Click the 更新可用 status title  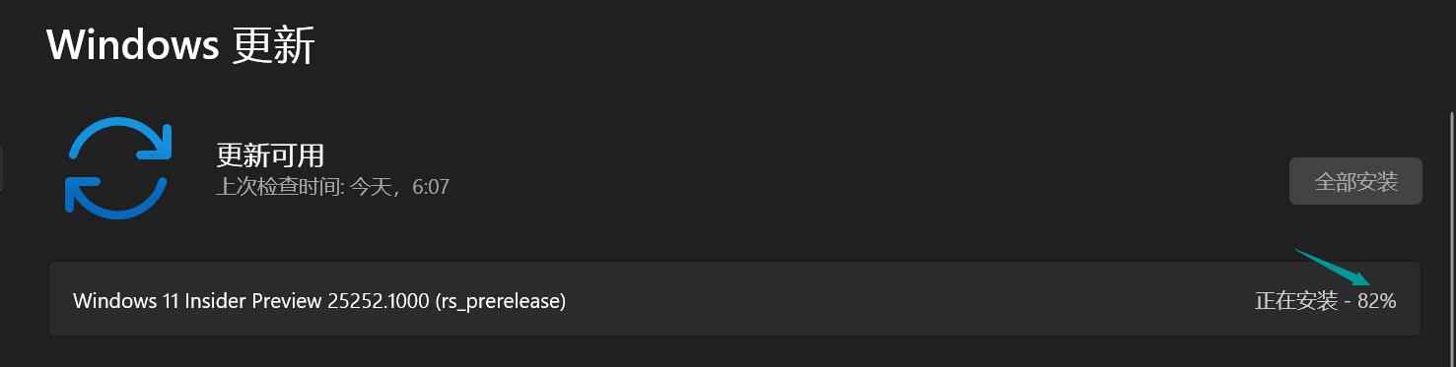270,154
